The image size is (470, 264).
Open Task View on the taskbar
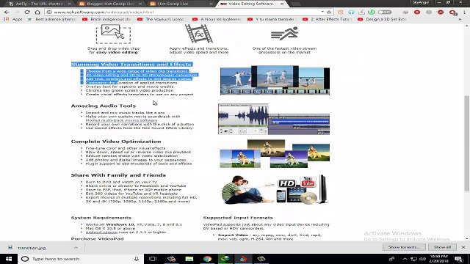click(x=153, y=259)
